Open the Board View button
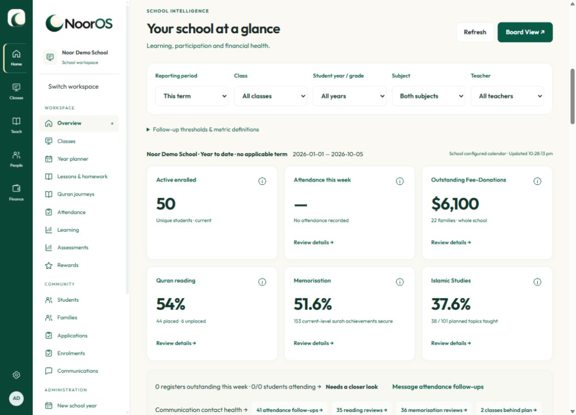 525,32
